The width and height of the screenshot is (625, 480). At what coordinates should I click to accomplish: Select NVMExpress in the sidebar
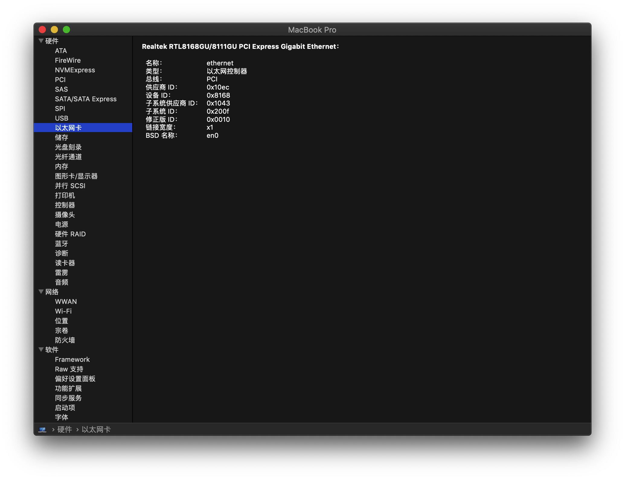[x=75, y=70]
